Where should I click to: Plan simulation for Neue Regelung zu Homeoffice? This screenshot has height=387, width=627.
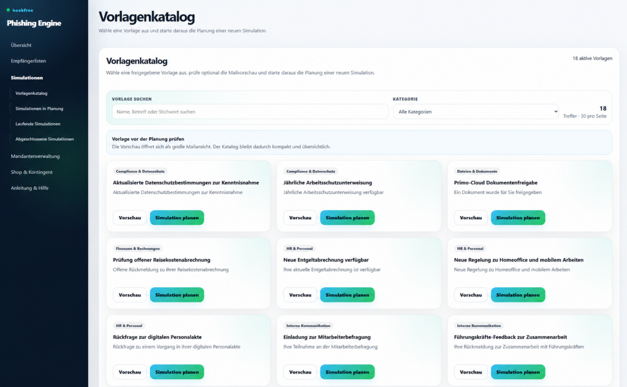518,295
